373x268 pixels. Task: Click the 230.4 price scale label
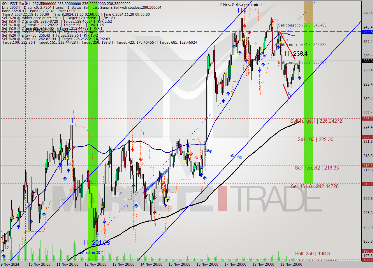click(368, 98)
